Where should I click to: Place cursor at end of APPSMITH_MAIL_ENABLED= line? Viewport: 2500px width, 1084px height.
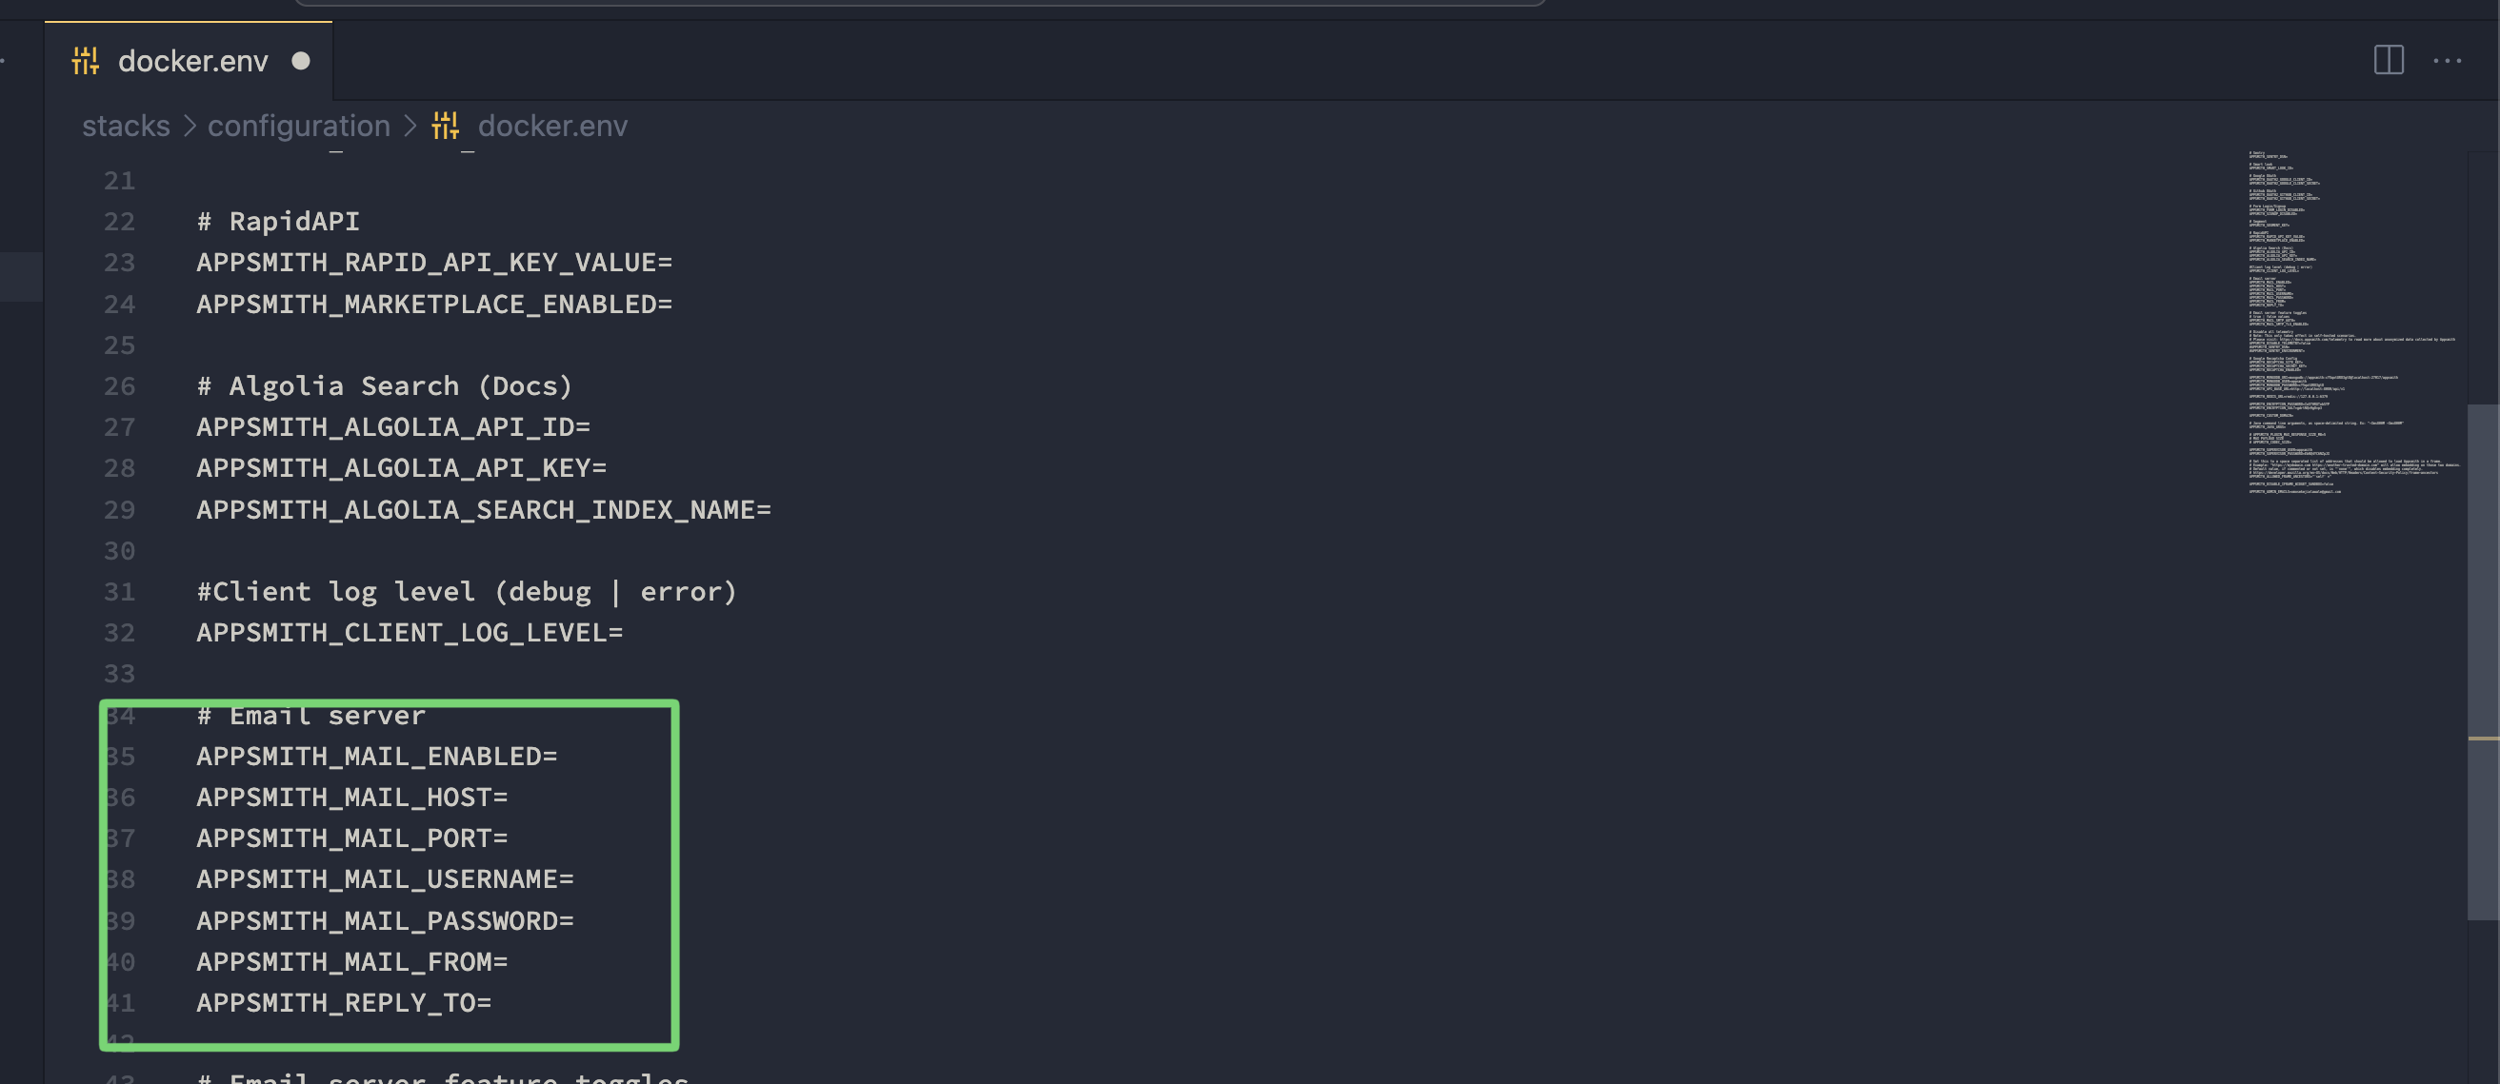pyautogui.click(x=559, y=757)
